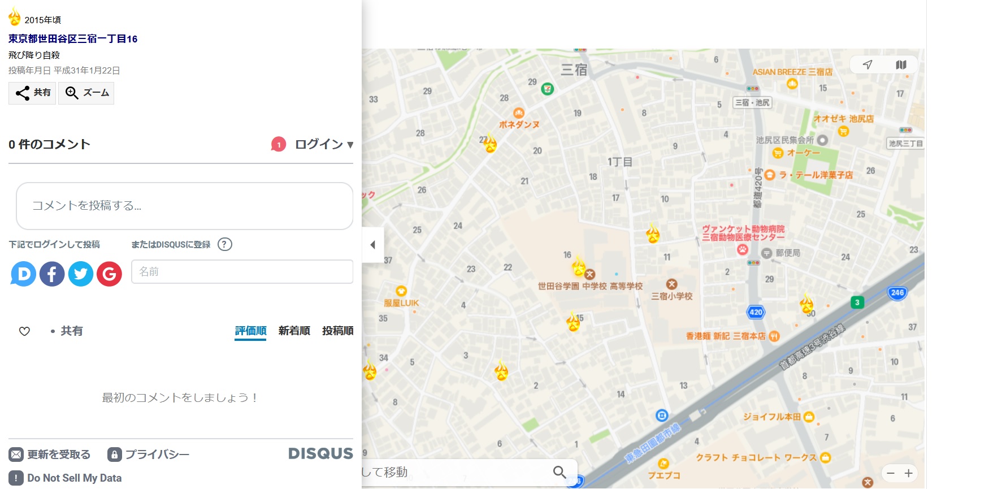This screenshot has height=489, width=1002.
Task: Open the プライバシー privacy link
Action: 148,455
